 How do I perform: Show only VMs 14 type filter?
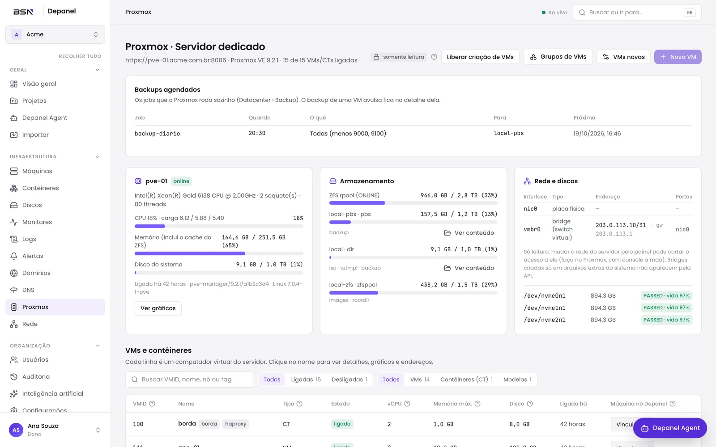click(420, 380)
